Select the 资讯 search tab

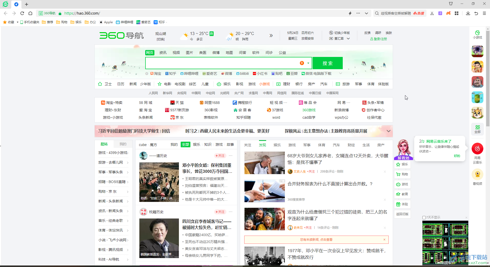tap(163, 53)
